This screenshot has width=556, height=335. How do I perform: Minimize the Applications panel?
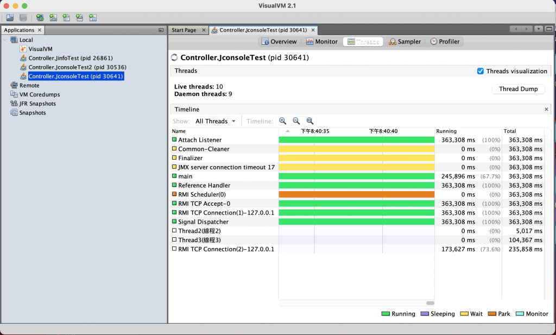point(161,30)
